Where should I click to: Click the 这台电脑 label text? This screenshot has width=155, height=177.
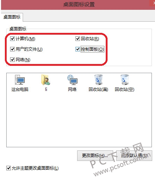point(20,90)
